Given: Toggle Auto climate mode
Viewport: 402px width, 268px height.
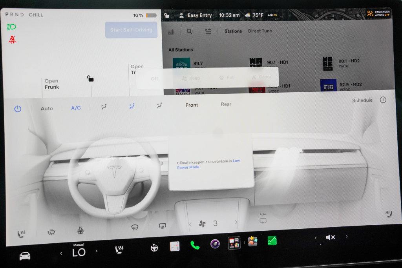Looking at the screenshot, I should click(x=47, y=108).
